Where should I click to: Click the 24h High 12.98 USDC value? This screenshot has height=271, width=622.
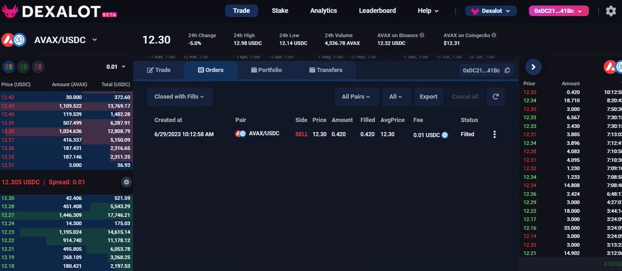pos(249,43)
